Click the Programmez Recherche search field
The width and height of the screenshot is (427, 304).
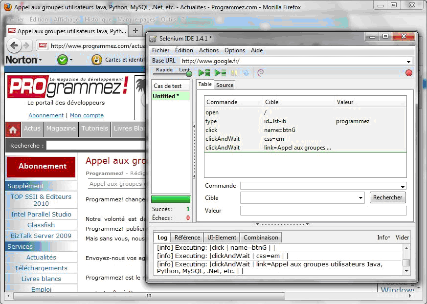pyautogui.click(x=96, y=145)
